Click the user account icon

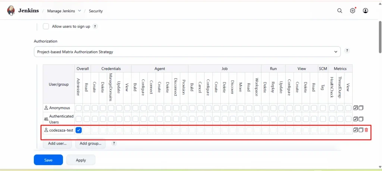pyautogui.click(x=366, y=11)
